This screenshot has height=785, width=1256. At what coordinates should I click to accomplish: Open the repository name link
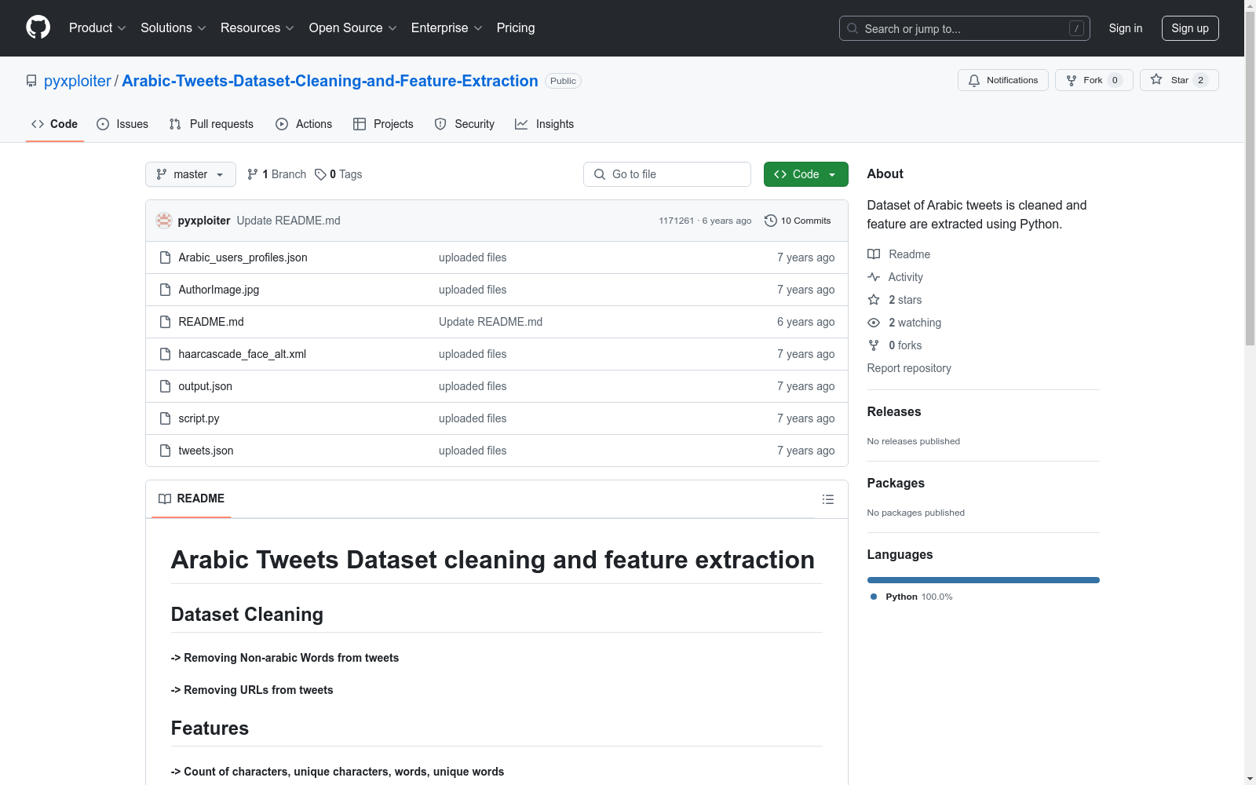(330, 81)
